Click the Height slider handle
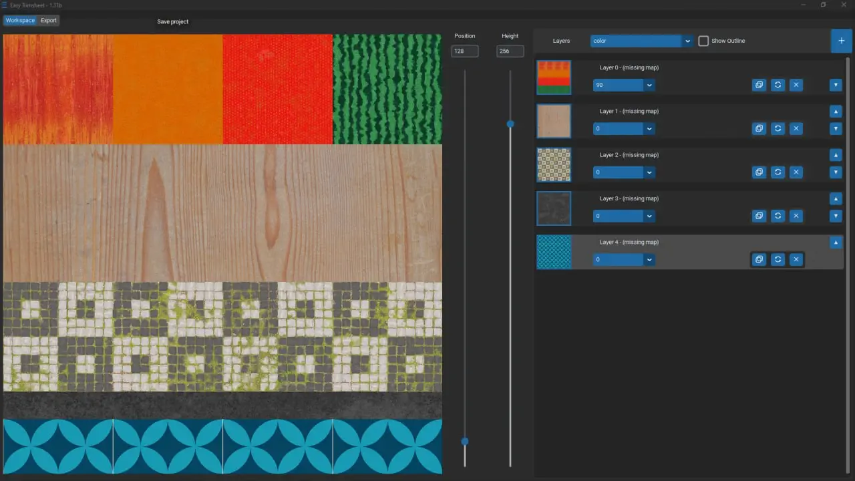 click(x=510, y=124)
